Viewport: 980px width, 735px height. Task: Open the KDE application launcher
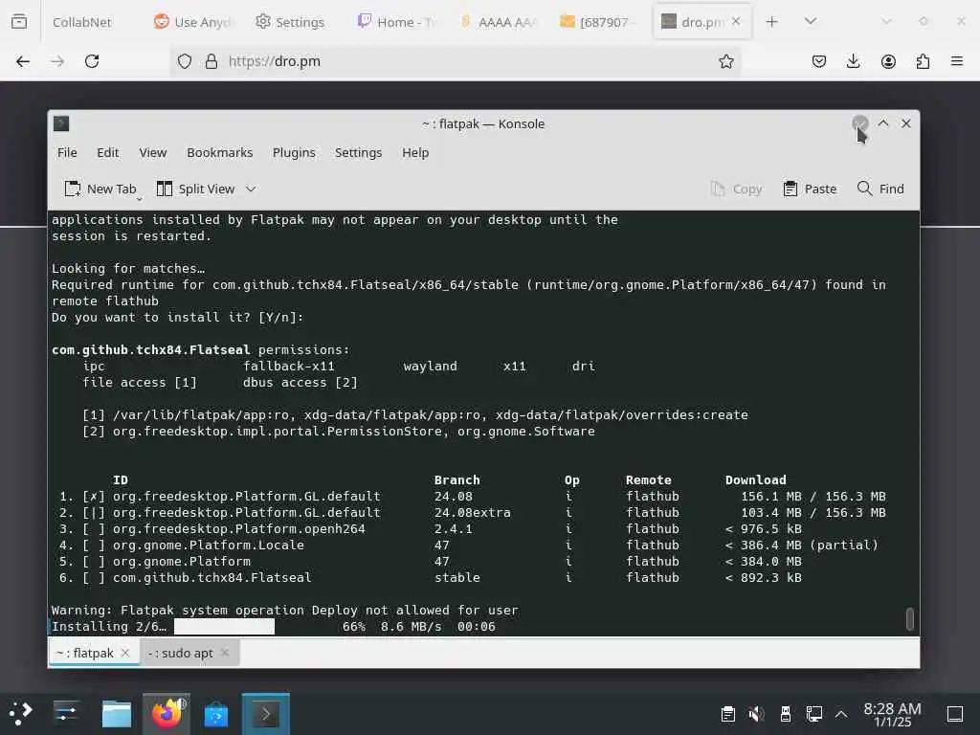coord(21,713)
